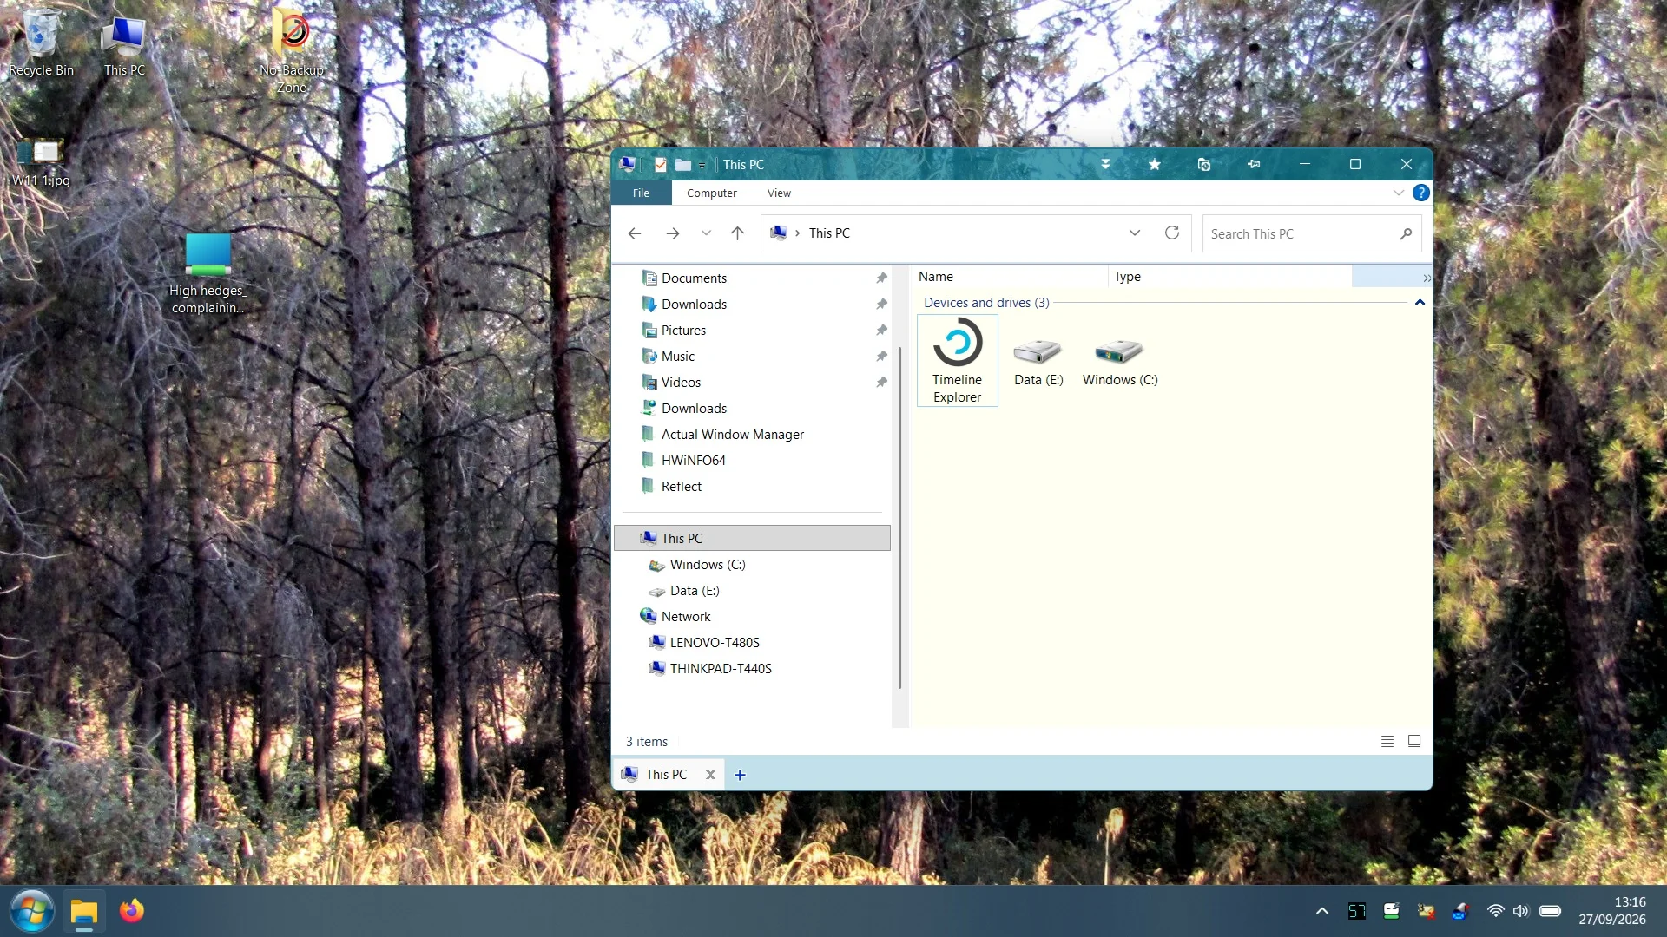Switch to large icons view in status bar
This screenshot has height=937, width=1667.
(1413, 741)
